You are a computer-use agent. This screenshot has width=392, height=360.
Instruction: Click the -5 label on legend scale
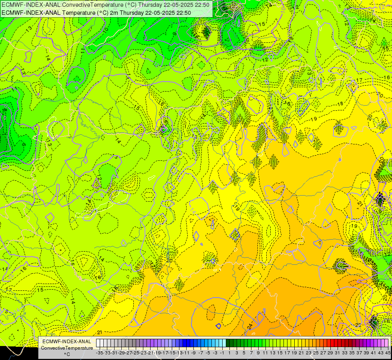coord(208,353)
